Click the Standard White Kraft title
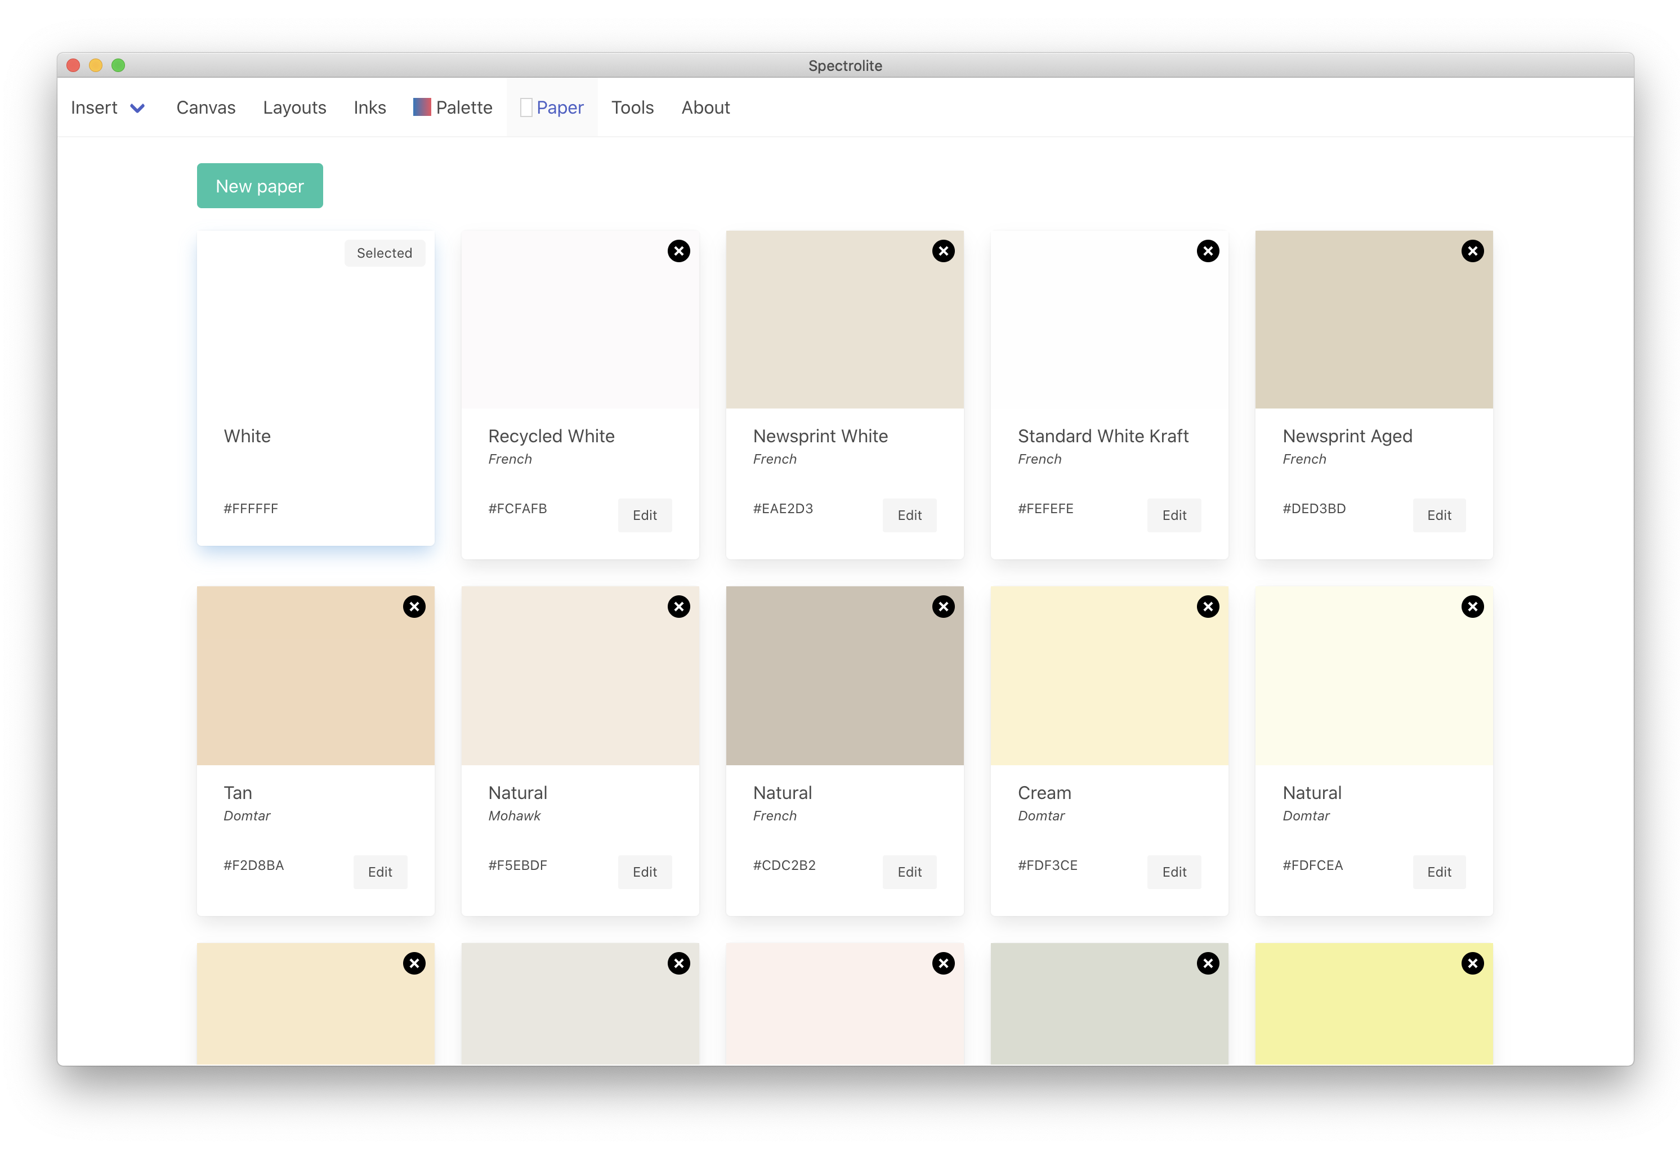This screenshot has height=1158, width=1680. (x=1102, y=436)
